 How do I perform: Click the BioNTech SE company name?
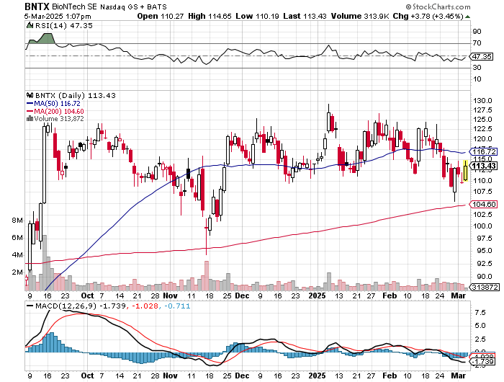pos(73,6)
